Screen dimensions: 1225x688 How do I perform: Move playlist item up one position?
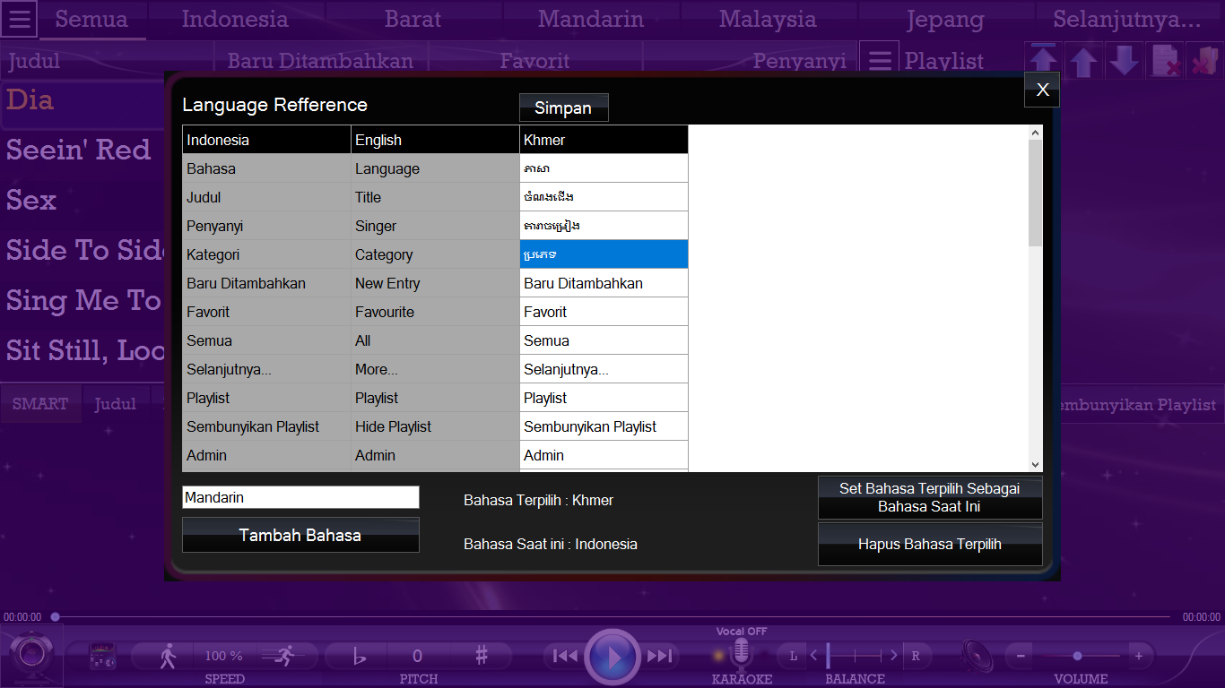(x=1084, y=61)
